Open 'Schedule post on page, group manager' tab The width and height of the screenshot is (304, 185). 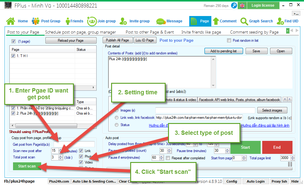coord(81,32)
